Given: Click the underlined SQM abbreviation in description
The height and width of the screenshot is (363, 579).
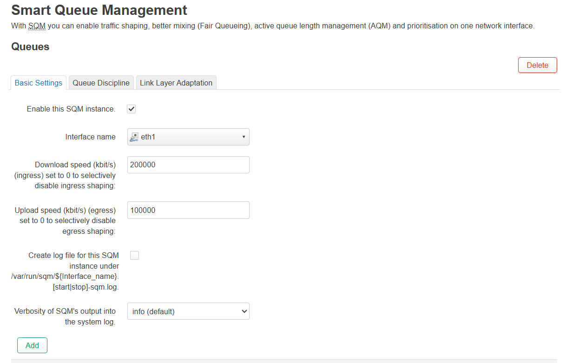Looking at the screenshot, I should coord(37,26).
